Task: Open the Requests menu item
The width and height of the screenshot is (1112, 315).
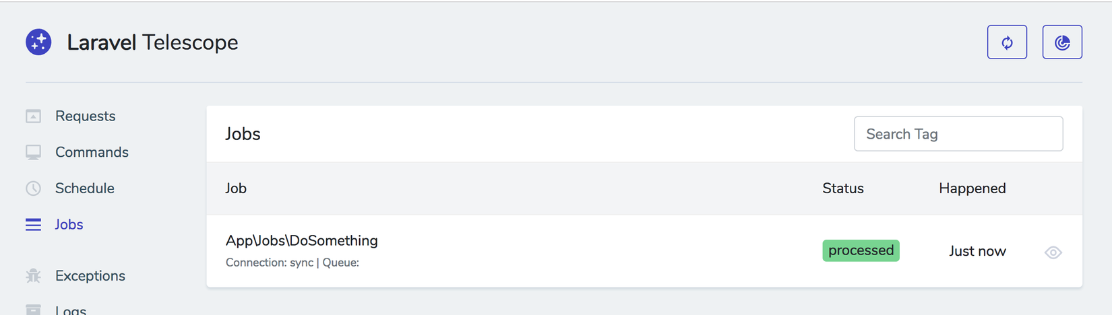Action: [x=85, y=116]
